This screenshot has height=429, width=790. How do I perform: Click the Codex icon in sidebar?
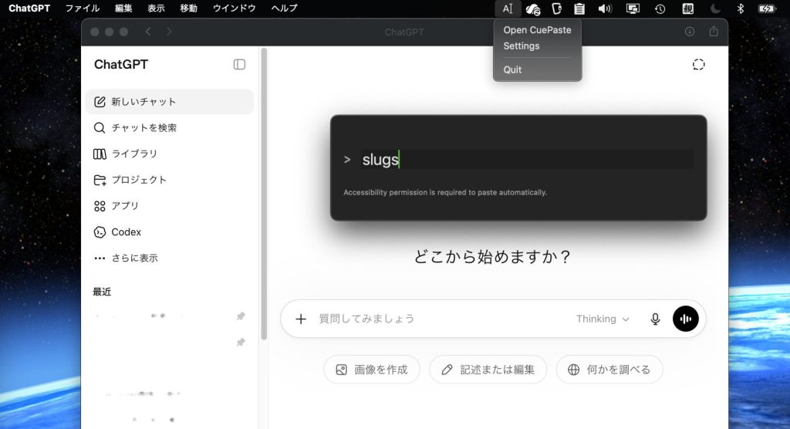100,232
